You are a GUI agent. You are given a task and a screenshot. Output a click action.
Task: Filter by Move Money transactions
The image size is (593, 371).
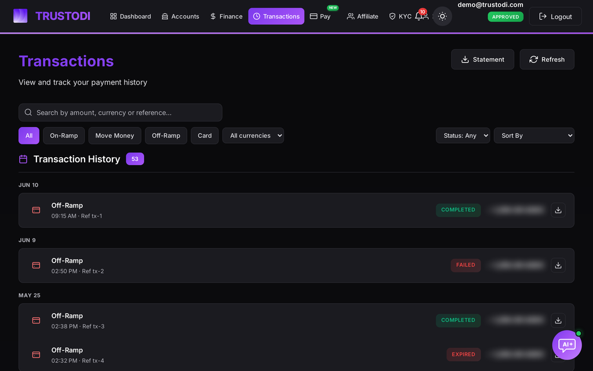(x=115, y=136)
